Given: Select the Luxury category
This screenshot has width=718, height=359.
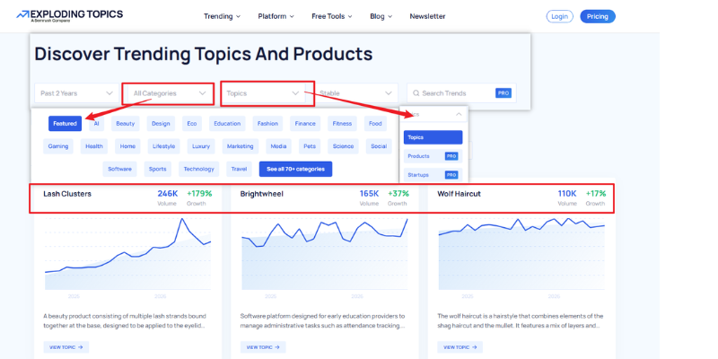Looking at the screenshot, I should point(201,146).
